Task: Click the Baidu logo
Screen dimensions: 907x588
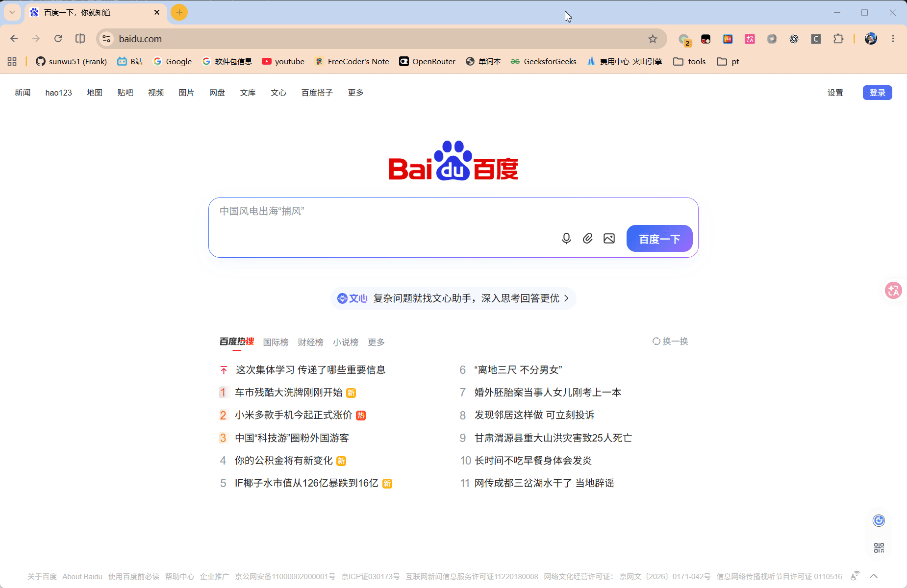Action: (x=453, y=161)
